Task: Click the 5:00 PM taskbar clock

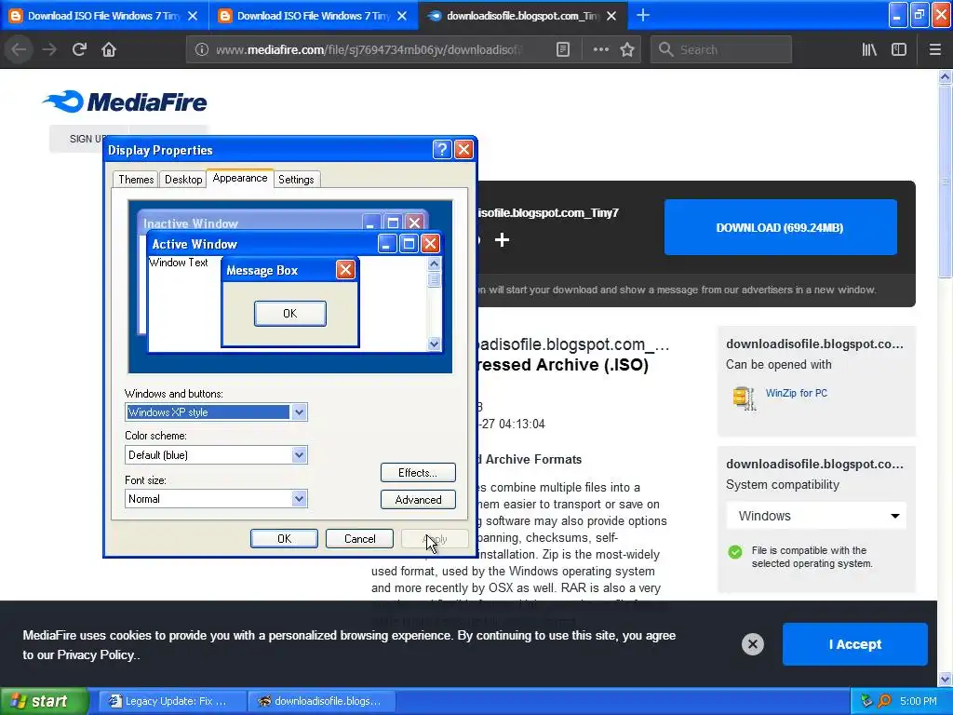Action: click(918, 701)
